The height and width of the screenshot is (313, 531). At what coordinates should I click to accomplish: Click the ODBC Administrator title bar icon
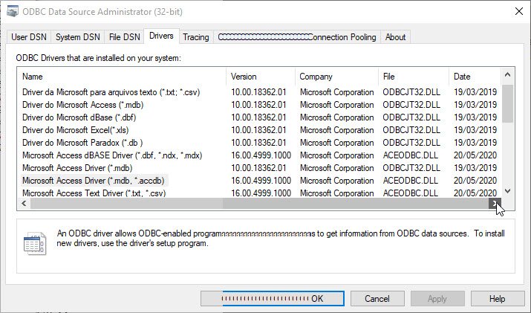tap(13, 12)
